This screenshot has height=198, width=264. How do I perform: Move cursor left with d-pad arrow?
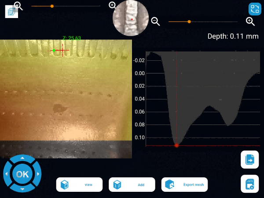pos(7,174)
